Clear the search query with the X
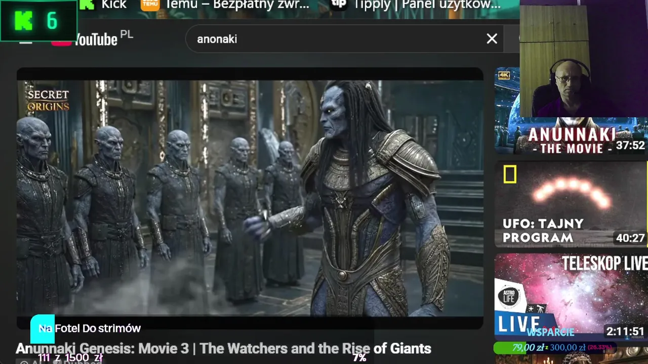 coord(492,39)
